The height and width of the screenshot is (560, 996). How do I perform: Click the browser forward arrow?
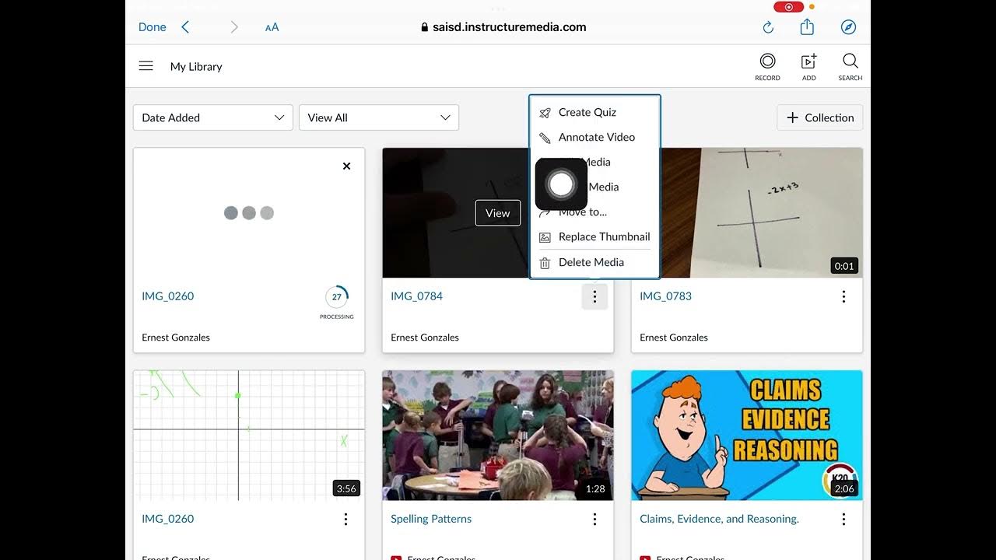234,27
